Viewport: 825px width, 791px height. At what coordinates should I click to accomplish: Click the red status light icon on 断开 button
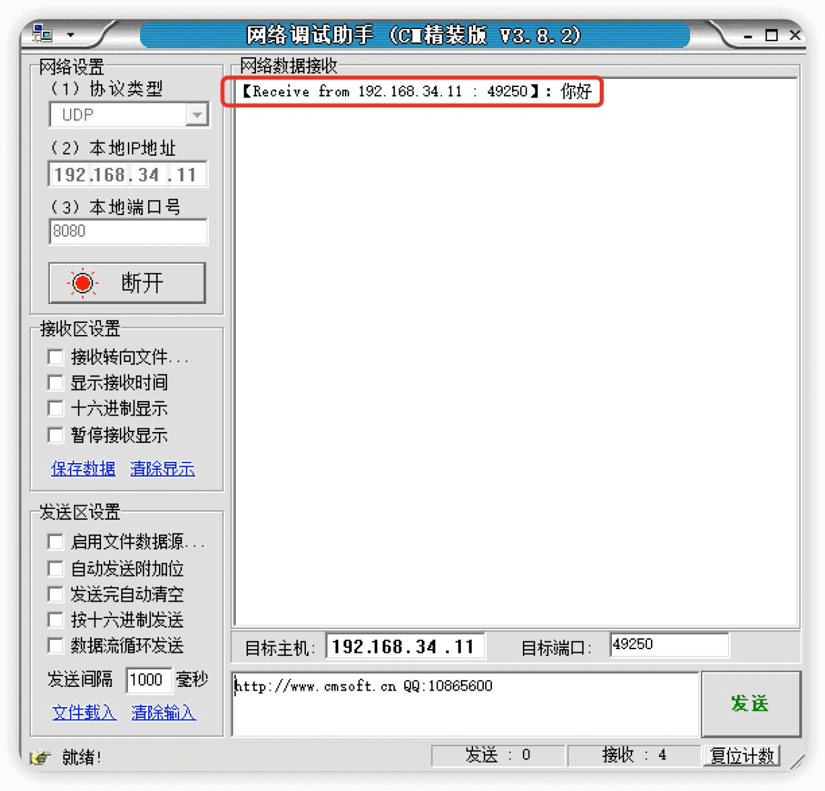(x=83, y=283)
